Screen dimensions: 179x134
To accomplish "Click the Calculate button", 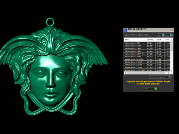I will pos(148,89).
